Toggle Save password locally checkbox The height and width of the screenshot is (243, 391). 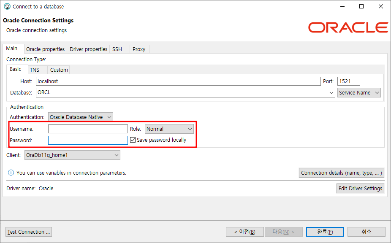[133, 140]
